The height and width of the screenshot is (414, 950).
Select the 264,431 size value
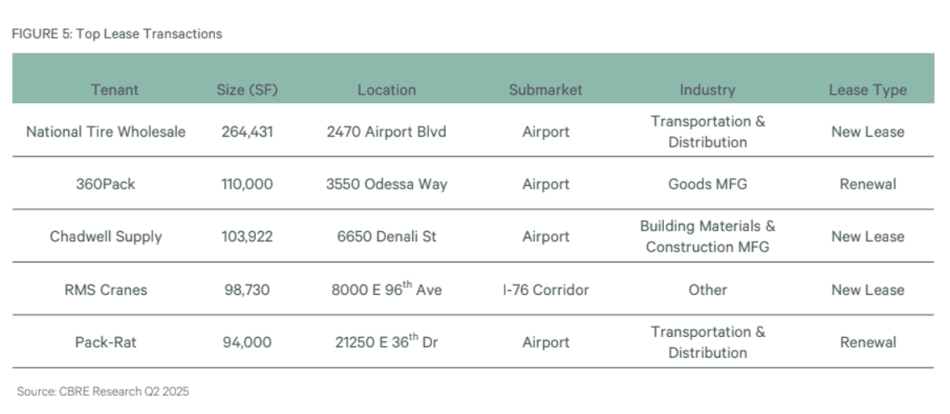[248, 132]
